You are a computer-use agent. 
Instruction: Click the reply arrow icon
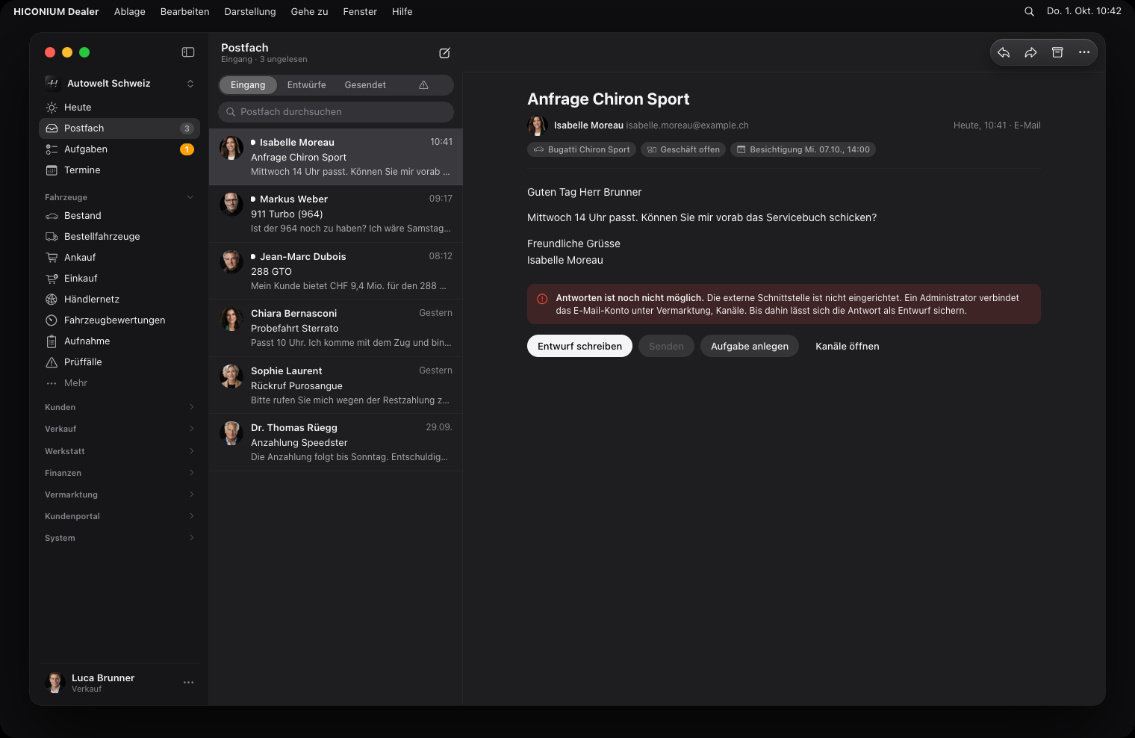point(1004,52)
